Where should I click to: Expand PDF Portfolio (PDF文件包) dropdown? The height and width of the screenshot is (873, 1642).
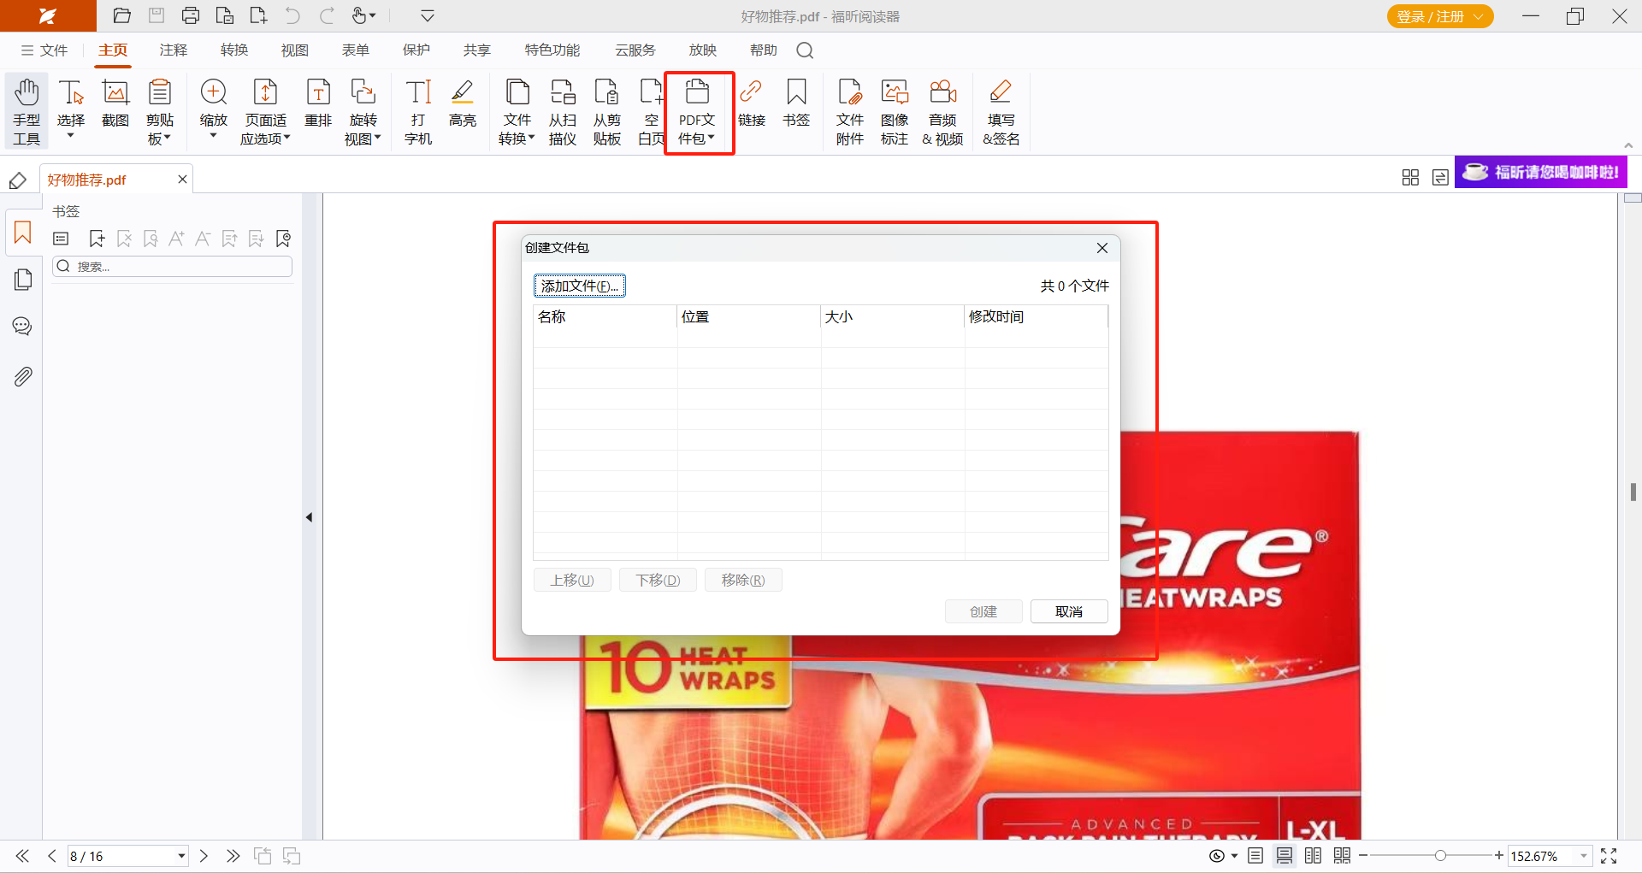coord(711,137)
